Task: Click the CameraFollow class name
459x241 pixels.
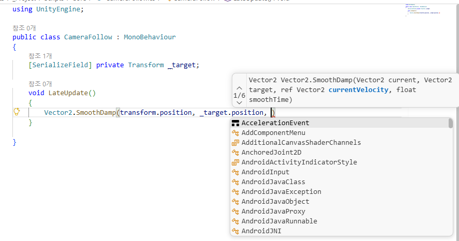Action: 88,37
